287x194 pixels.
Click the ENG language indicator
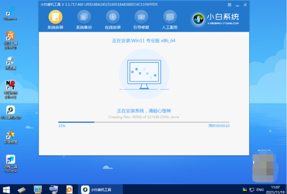point(260,190)
